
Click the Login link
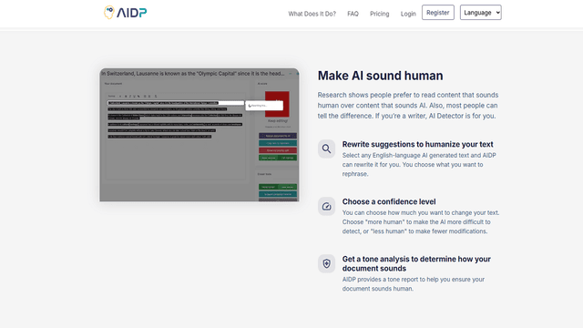click(x=408, y=14)
